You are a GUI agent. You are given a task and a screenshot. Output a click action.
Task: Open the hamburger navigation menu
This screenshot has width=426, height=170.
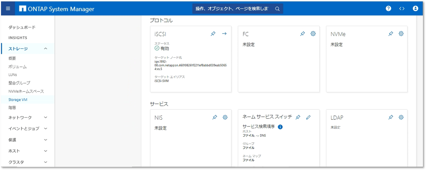[8, 9]
